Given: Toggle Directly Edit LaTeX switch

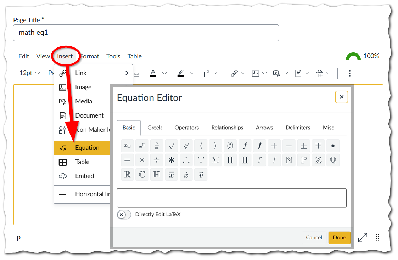Looking at the screenshot, I should click(124, 215).
